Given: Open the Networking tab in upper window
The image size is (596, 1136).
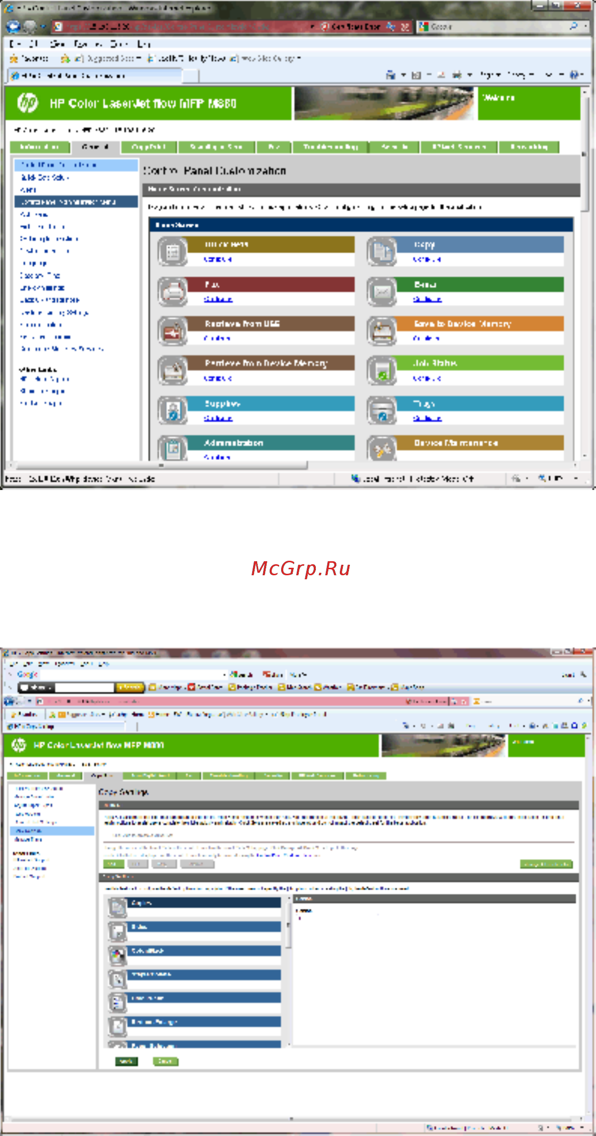Looking at the screenshot, I should pos(529,147).
